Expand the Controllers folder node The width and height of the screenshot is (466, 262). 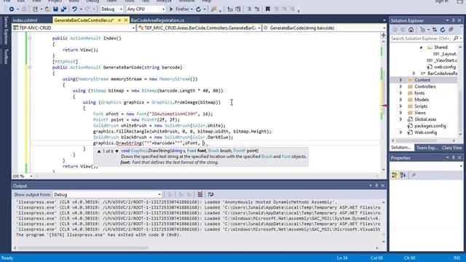[x=400, y=87]
